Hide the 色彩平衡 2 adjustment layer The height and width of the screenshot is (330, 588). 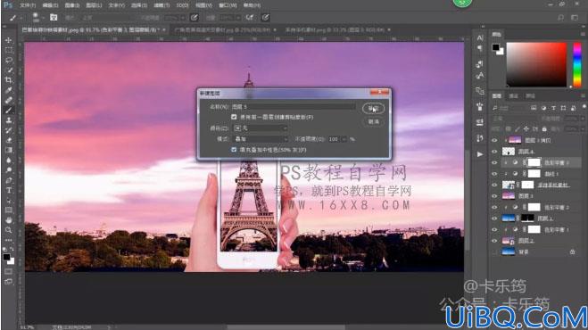coord(494,208)
